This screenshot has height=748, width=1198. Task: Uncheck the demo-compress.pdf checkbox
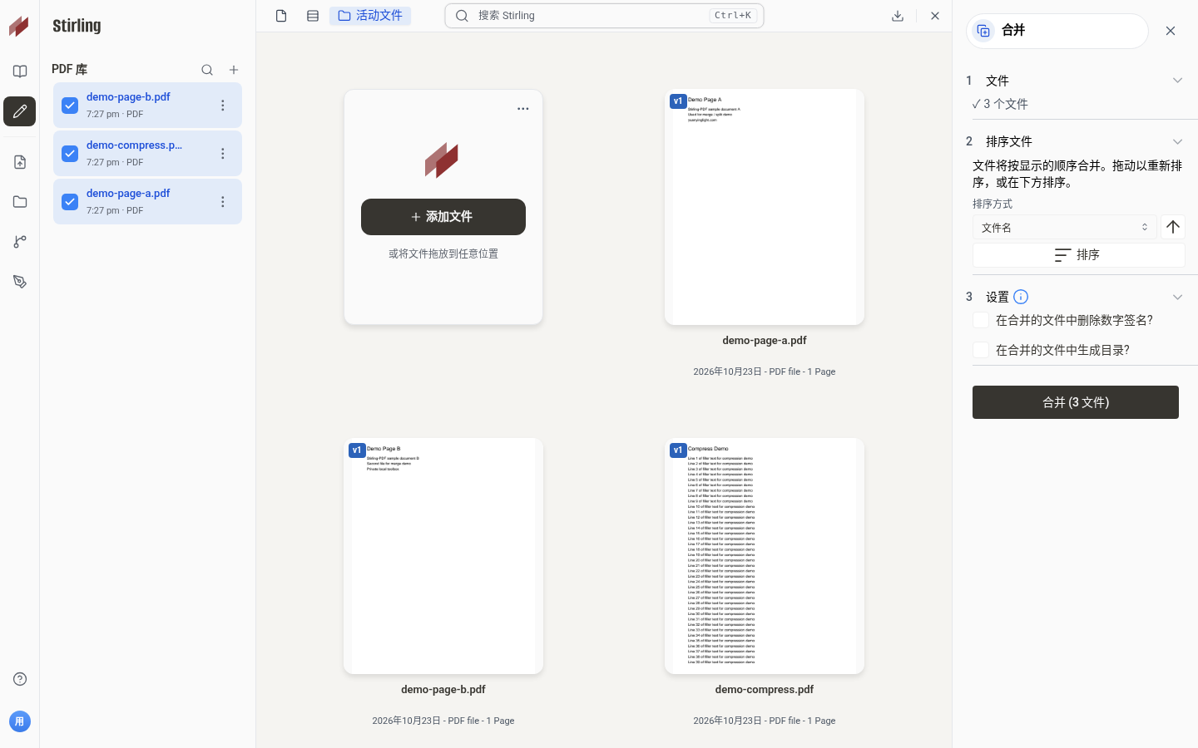pos(70,154)
